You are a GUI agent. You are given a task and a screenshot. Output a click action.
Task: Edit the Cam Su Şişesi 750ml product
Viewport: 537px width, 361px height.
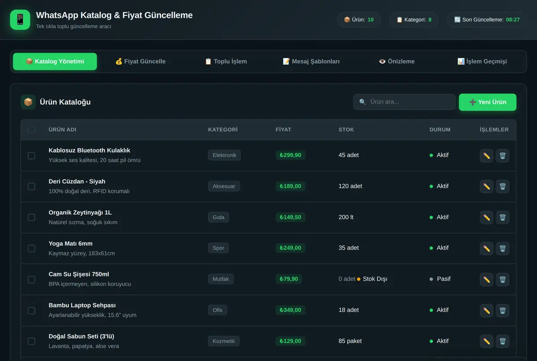coord(486,279)
